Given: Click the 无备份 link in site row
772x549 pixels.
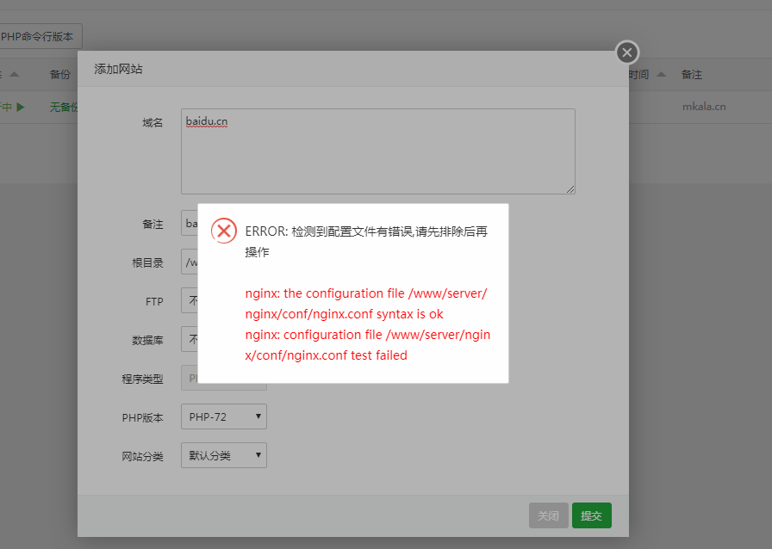Looking at the screenshot, I should pyautogui.click(x=63, y=107).
